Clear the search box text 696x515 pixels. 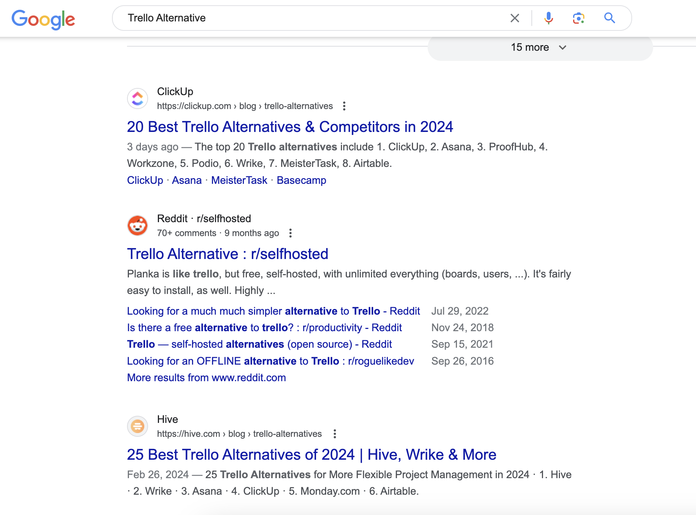coord(514,18)
